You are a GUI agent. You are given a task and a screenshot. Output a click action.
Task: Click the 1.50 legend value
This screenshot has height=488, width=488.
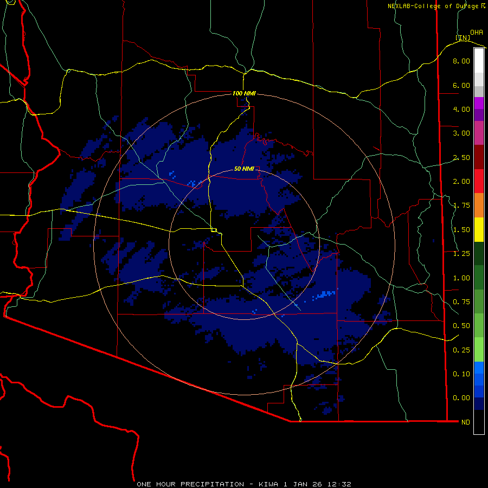pyautogui.click(x=461, y=230)
